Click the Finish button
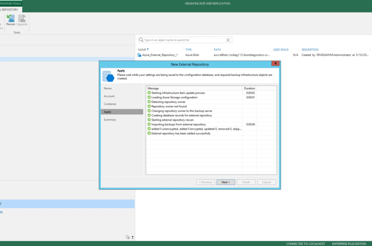Screen dimensions: 372x246 [x=246, y=182]
